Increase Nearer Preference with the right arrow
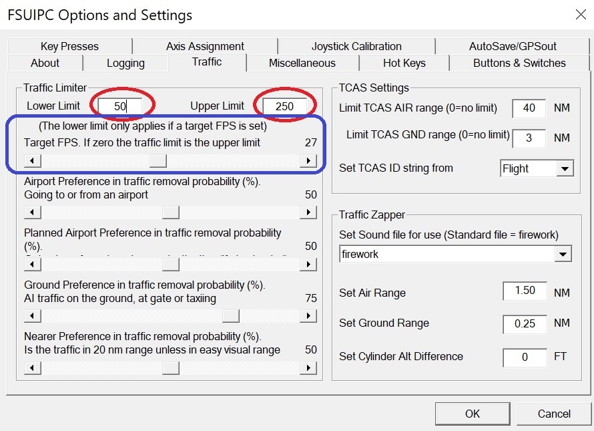Image resolution: width=594 pixels, height=431 pixels. [x=308, y=368]
